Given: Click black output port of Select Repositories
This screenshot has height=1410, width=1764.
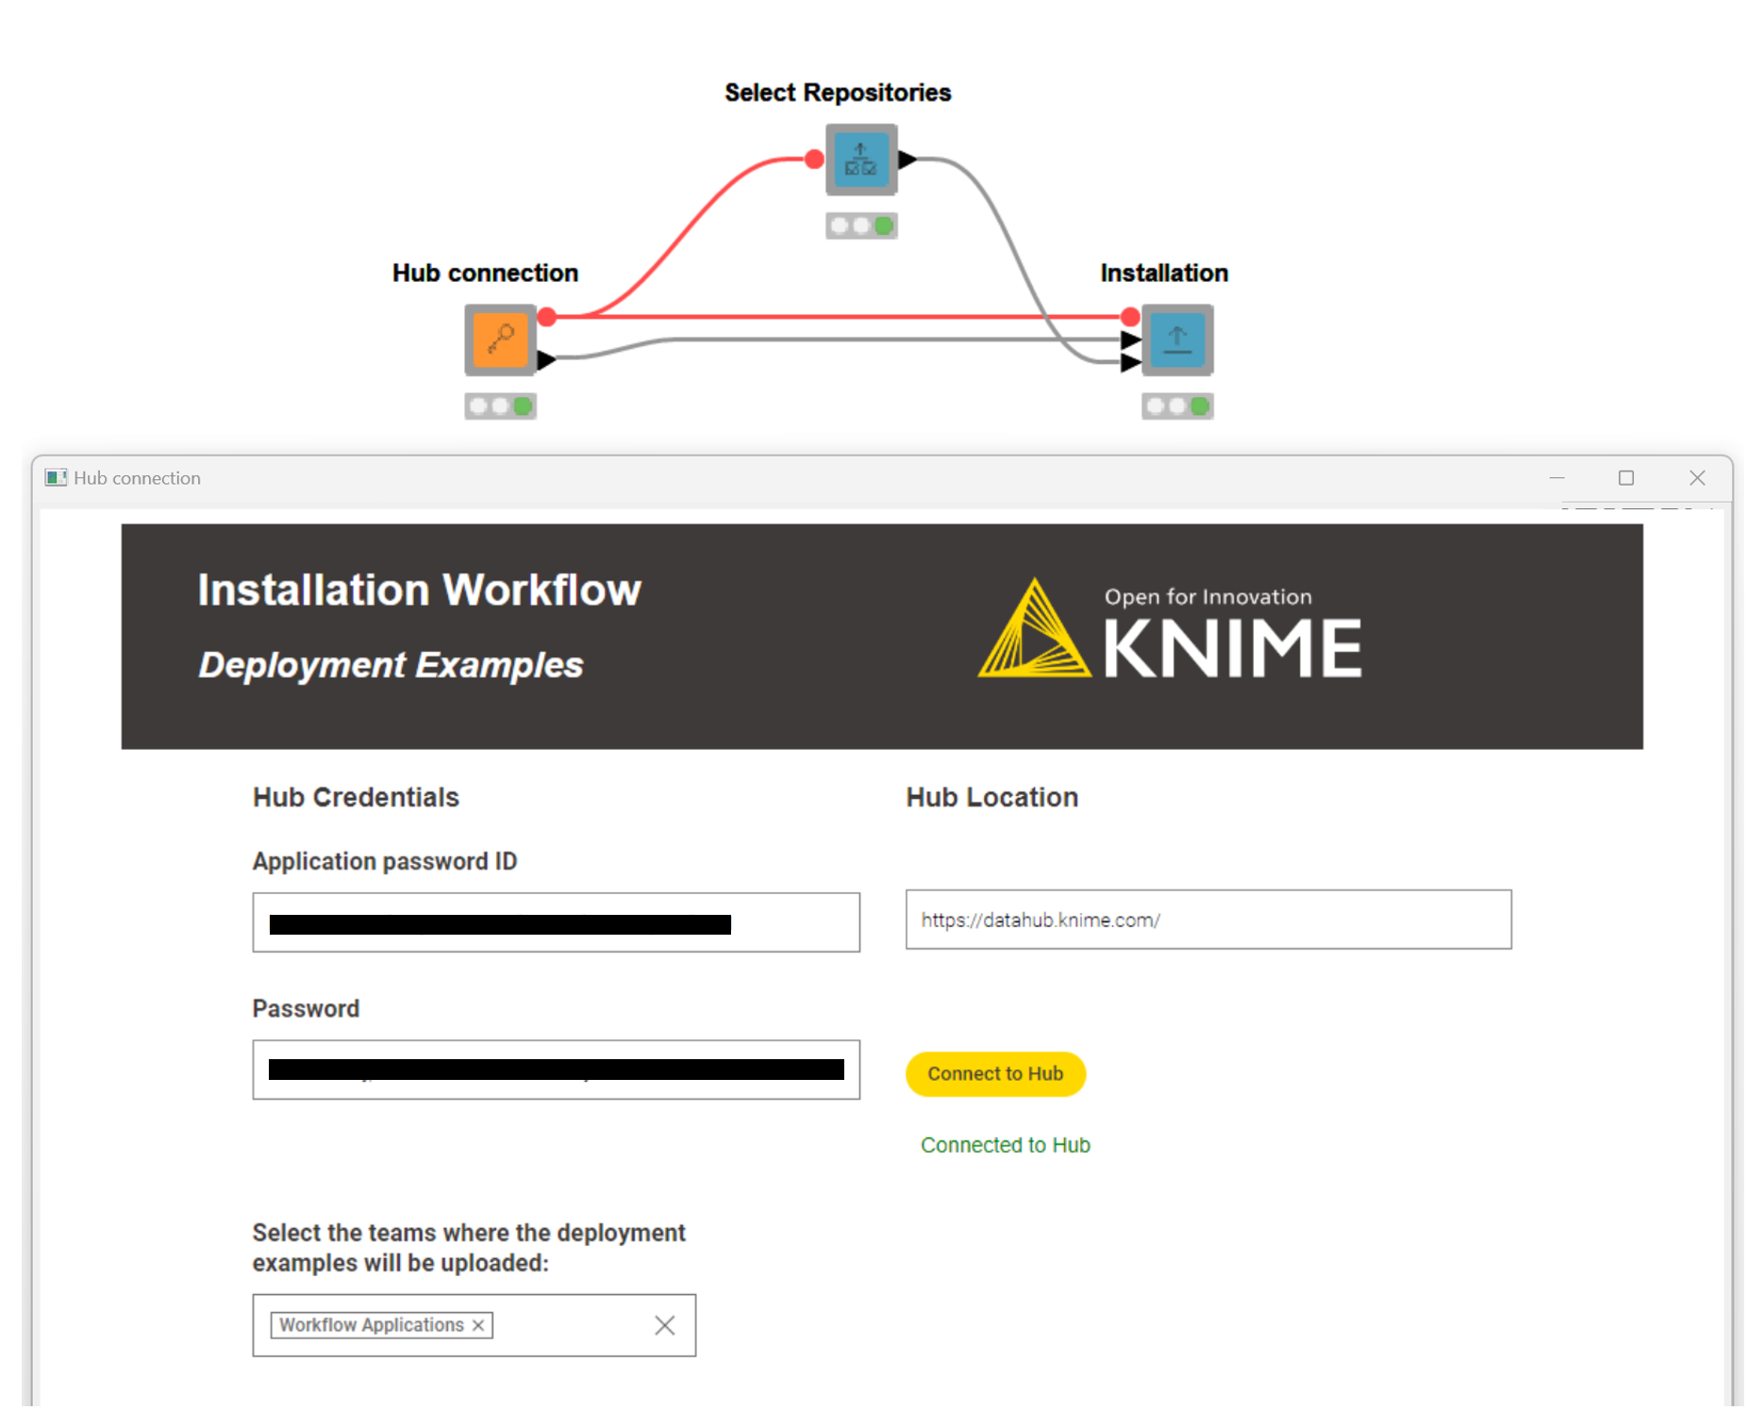Looking at the screenshot, I should click(907, 159).
